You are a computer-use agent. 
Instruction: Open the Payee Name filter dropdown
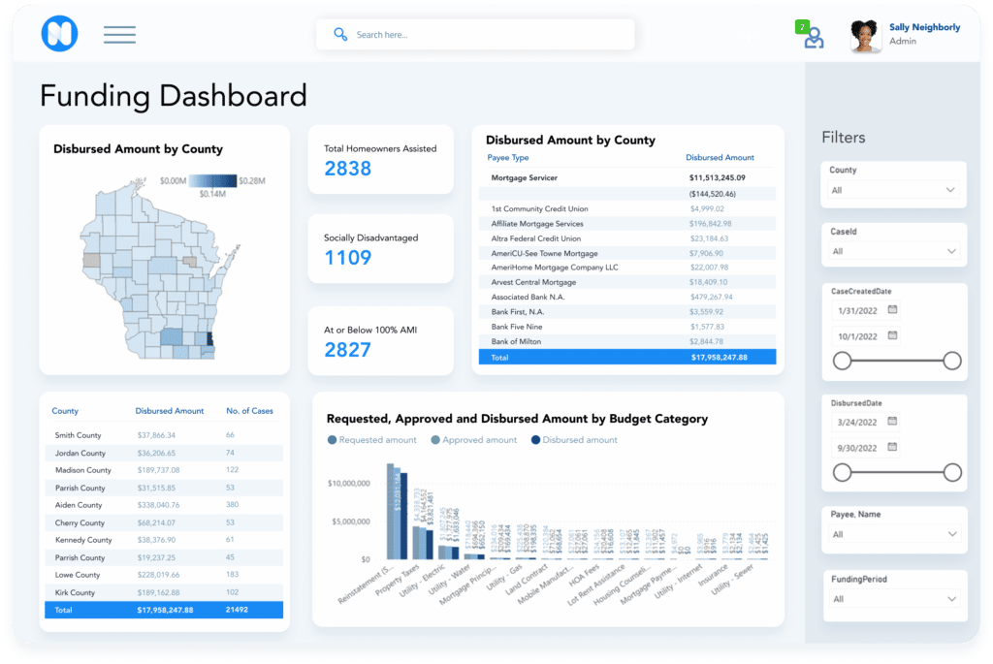tap(893, 532)
